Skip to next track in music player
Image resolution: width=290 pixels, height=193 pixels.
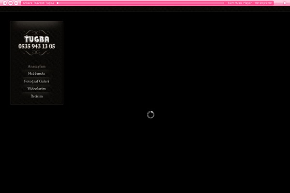[16, 3]
